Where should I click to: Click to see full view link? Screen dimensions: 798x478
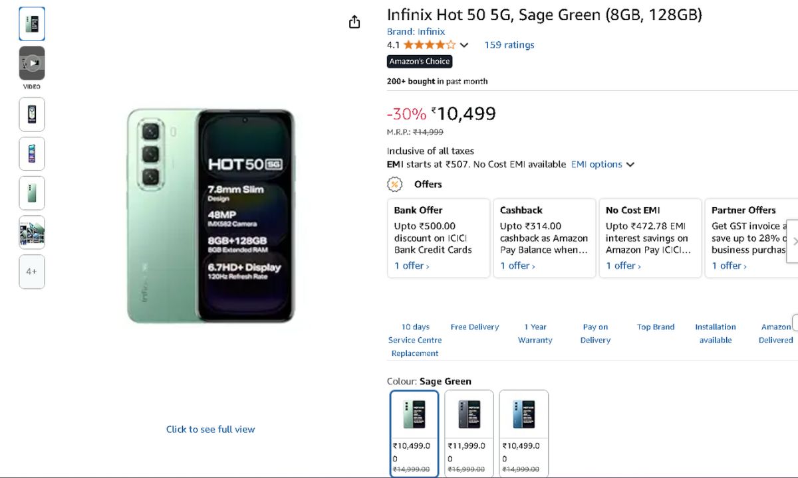coord(210,430)
